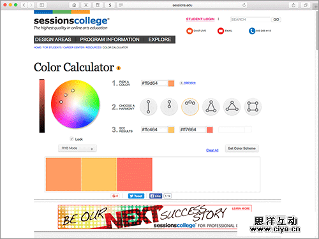Choose the triadic harmony icon

232,106
